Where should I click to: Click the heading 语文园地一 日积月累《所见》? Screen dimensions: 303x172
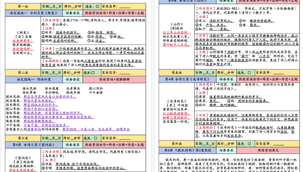(x=34, y=13)
